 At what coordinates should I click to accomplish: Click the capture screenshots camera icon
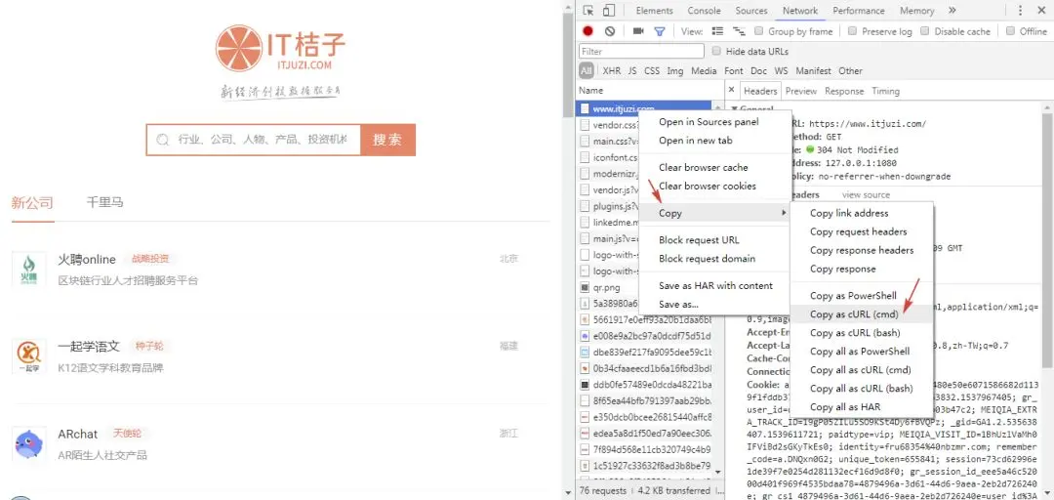pos(638,31)
